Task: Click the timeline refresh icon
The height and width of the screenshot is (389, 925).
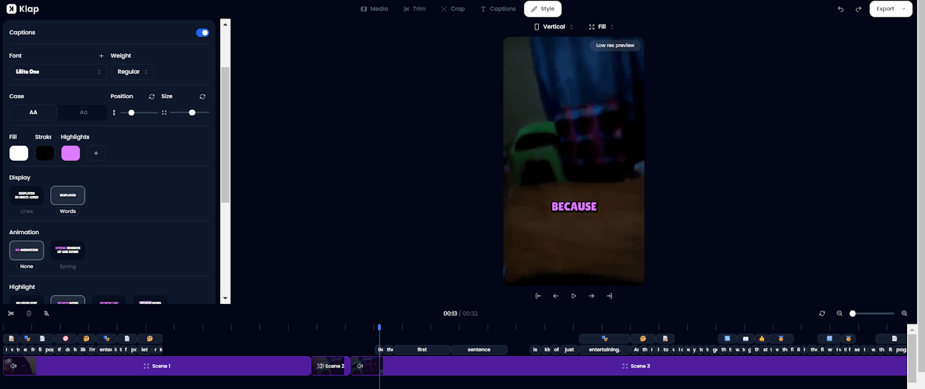Action: [x=822, y=313]
